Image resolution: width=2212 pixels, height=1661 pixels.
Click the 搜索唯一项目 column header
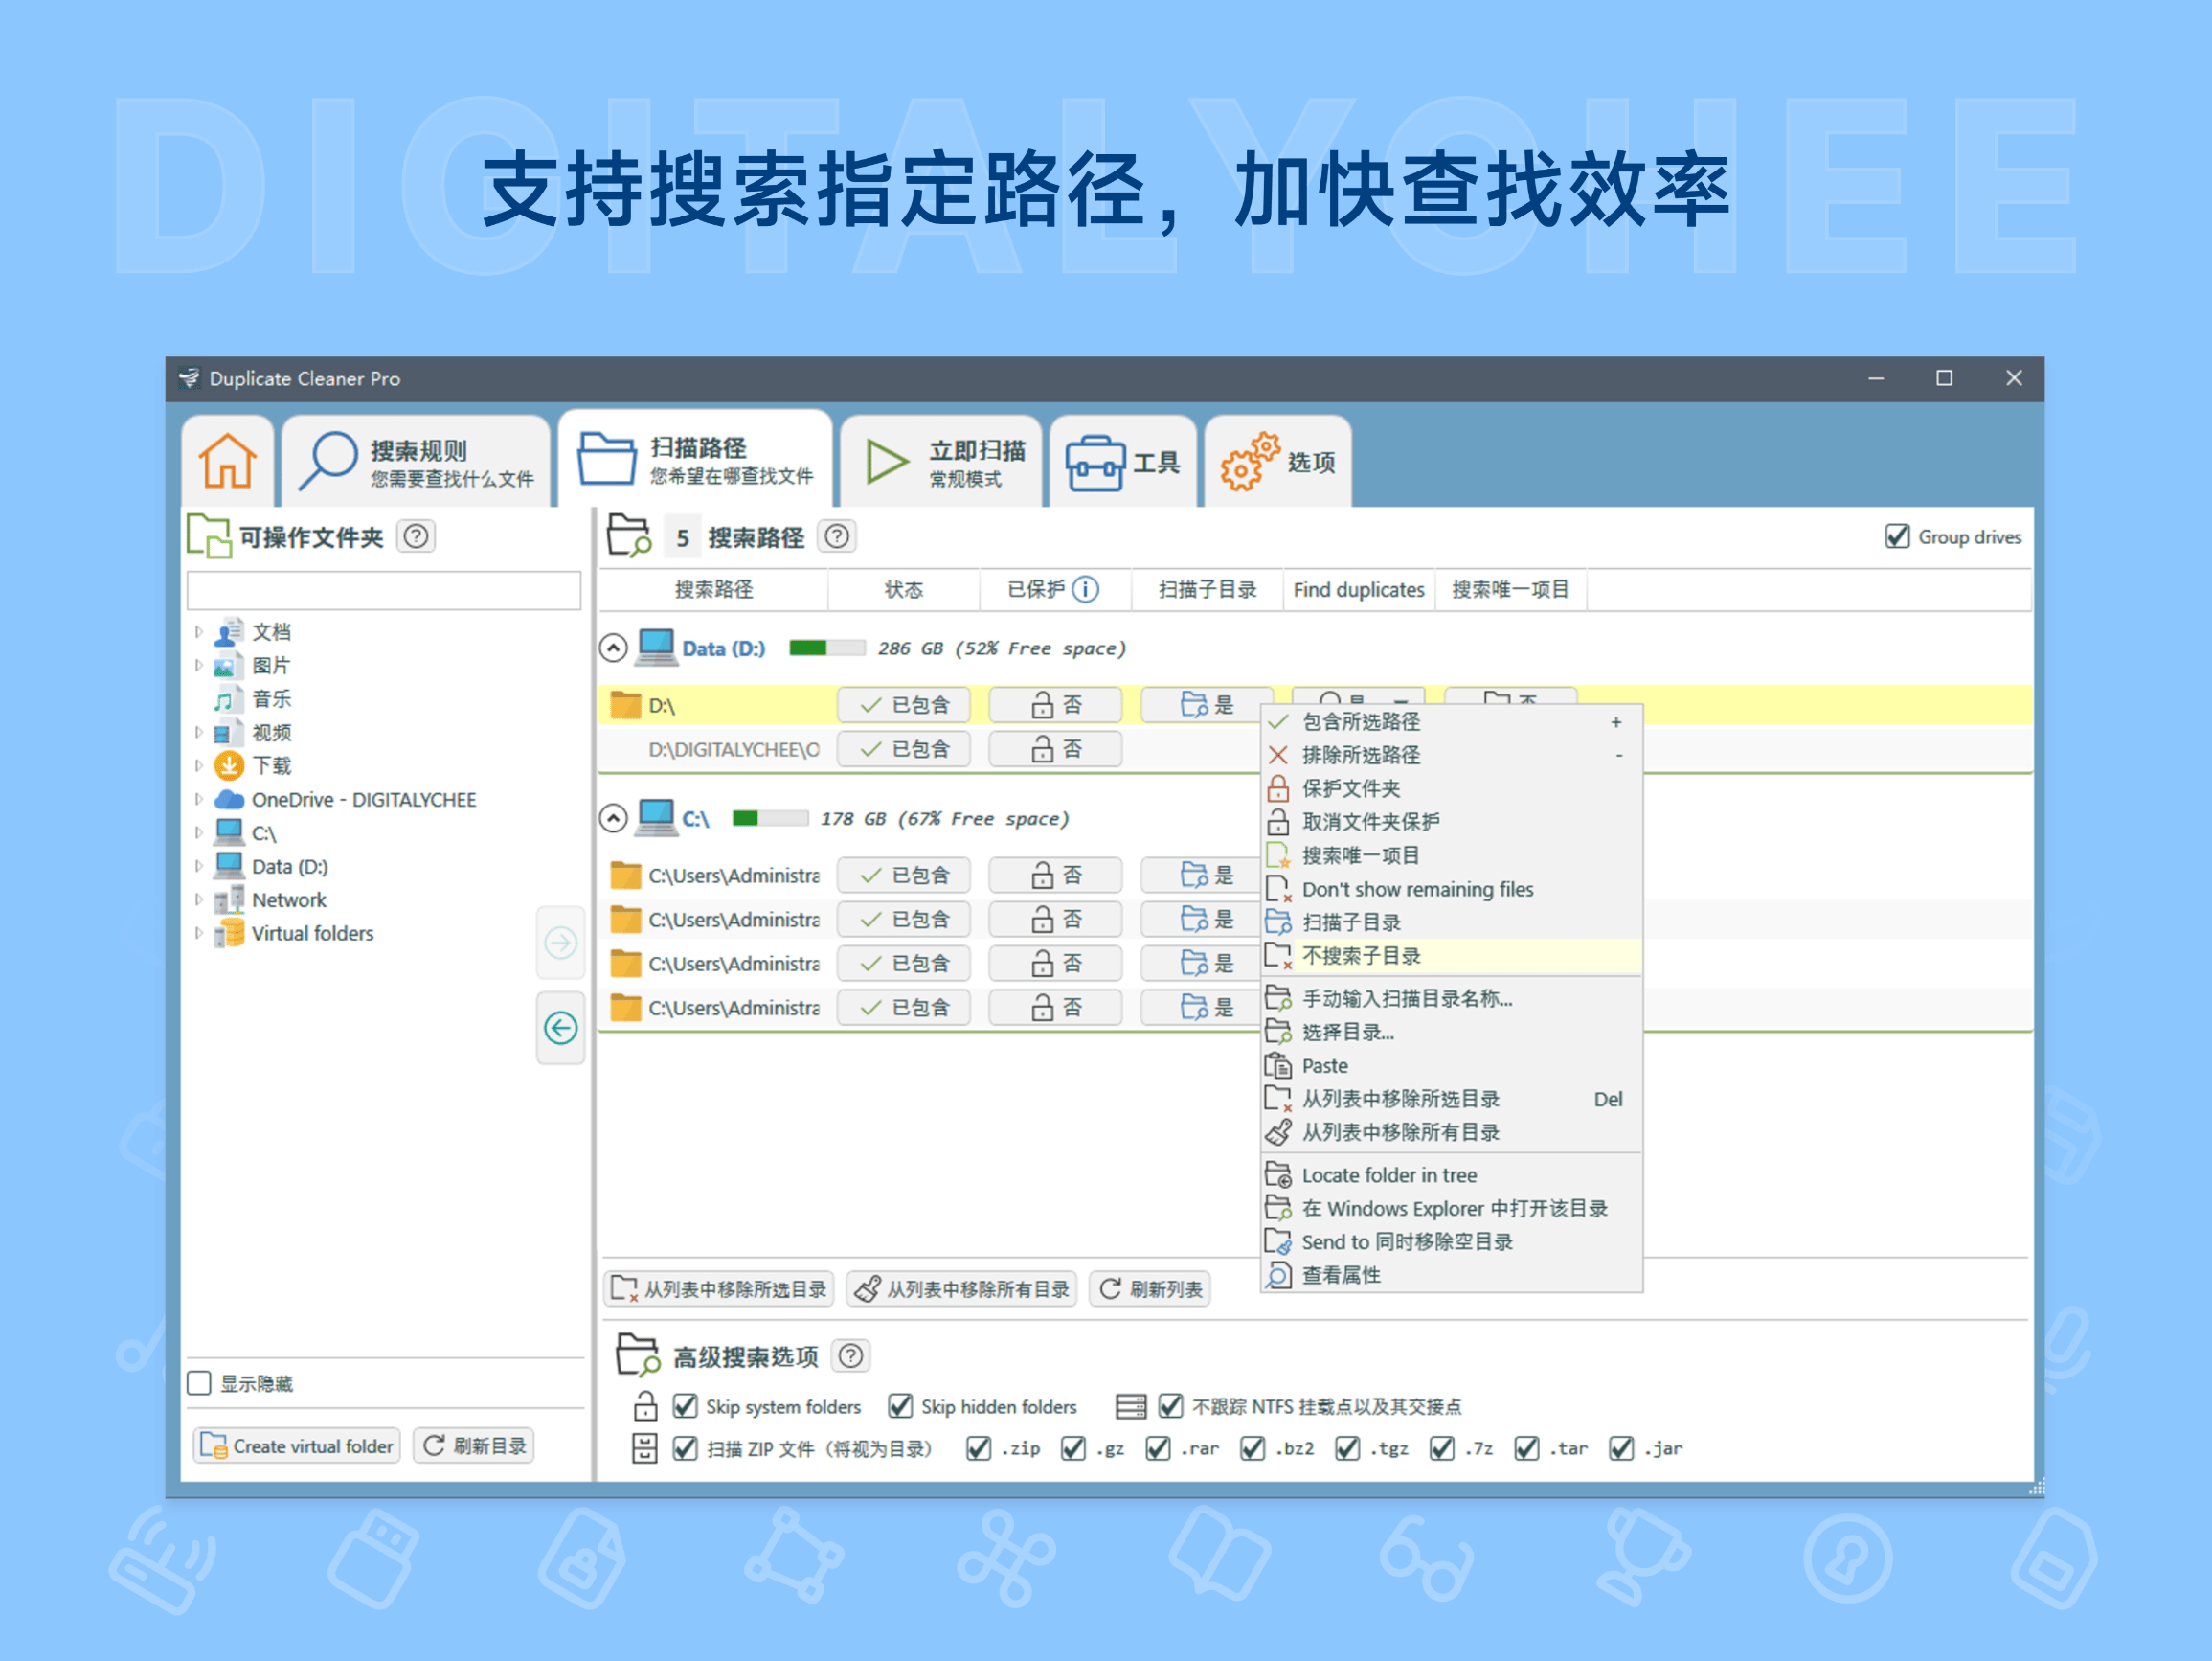1510,589
